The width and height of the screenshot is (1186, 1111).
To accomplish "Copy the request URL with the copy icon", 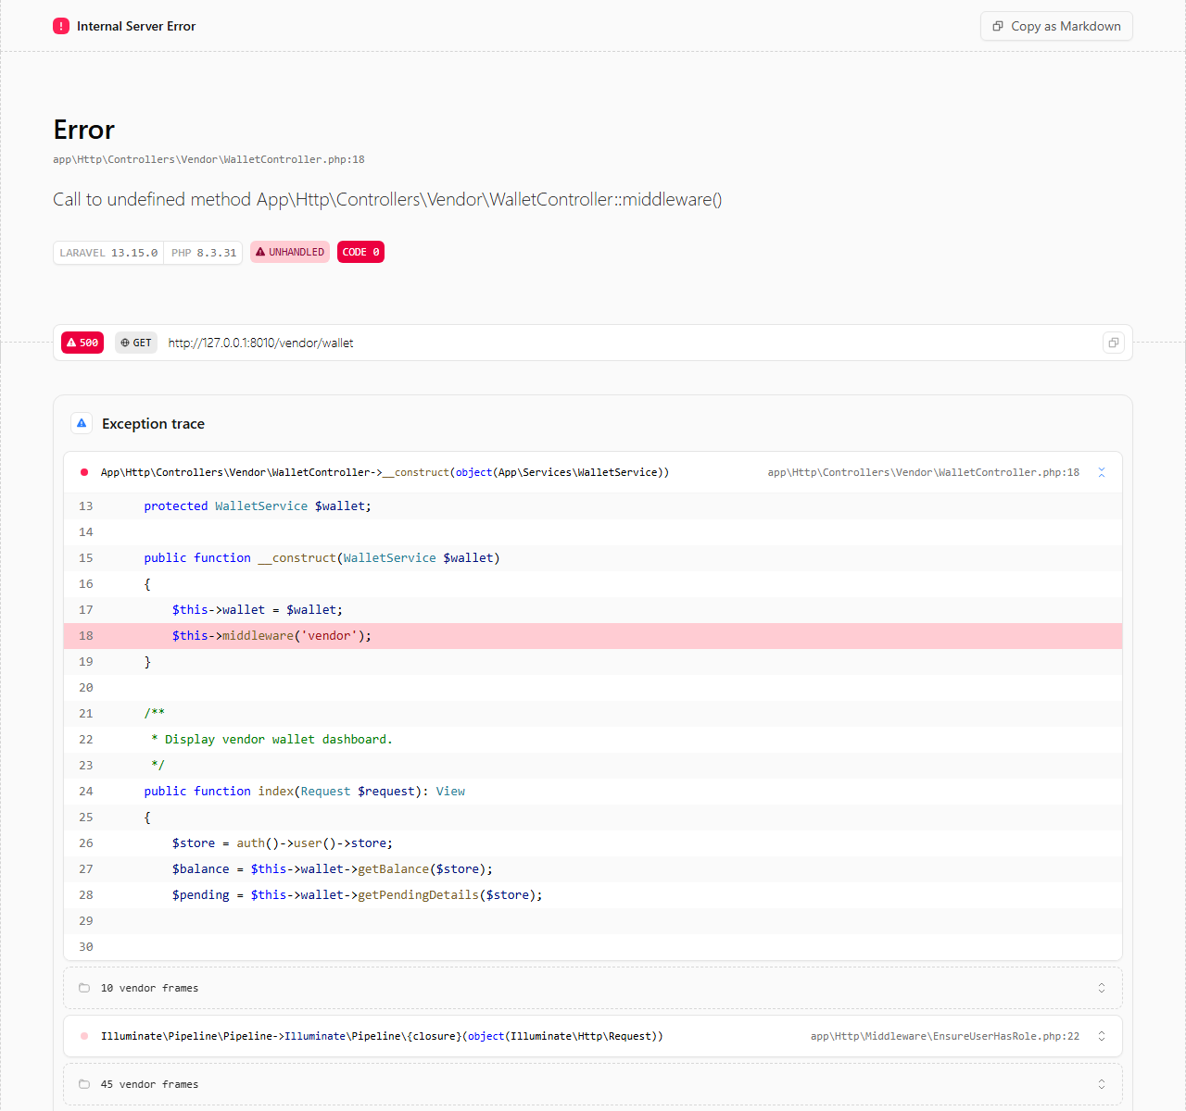I will pos(1114,343).
